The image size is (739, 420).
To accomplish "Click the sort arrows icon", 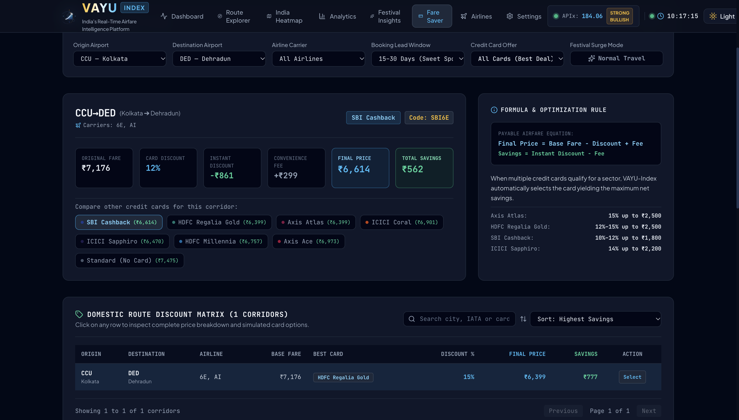I will tap(523, 319).
